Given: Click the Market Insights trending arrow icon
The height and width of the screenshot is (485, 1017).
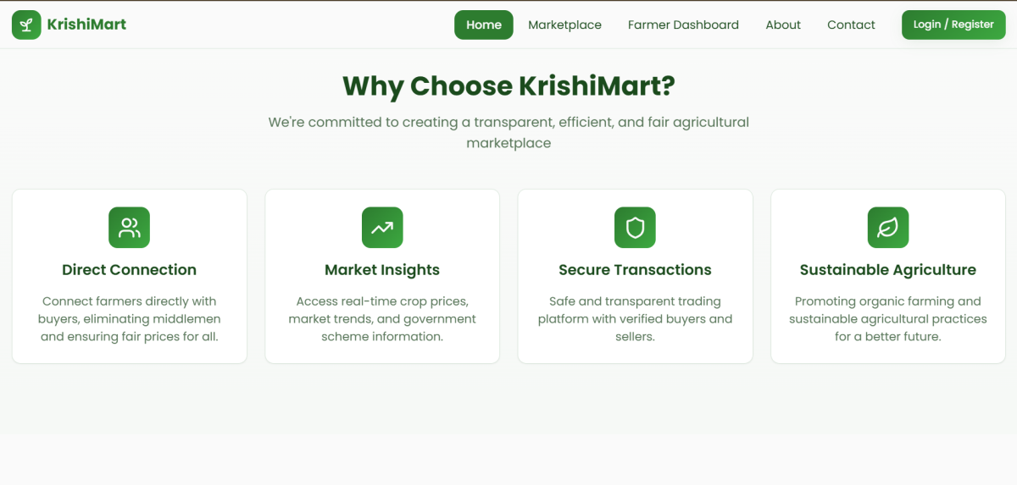Looking at the screenshot, I should coord(382,228).
